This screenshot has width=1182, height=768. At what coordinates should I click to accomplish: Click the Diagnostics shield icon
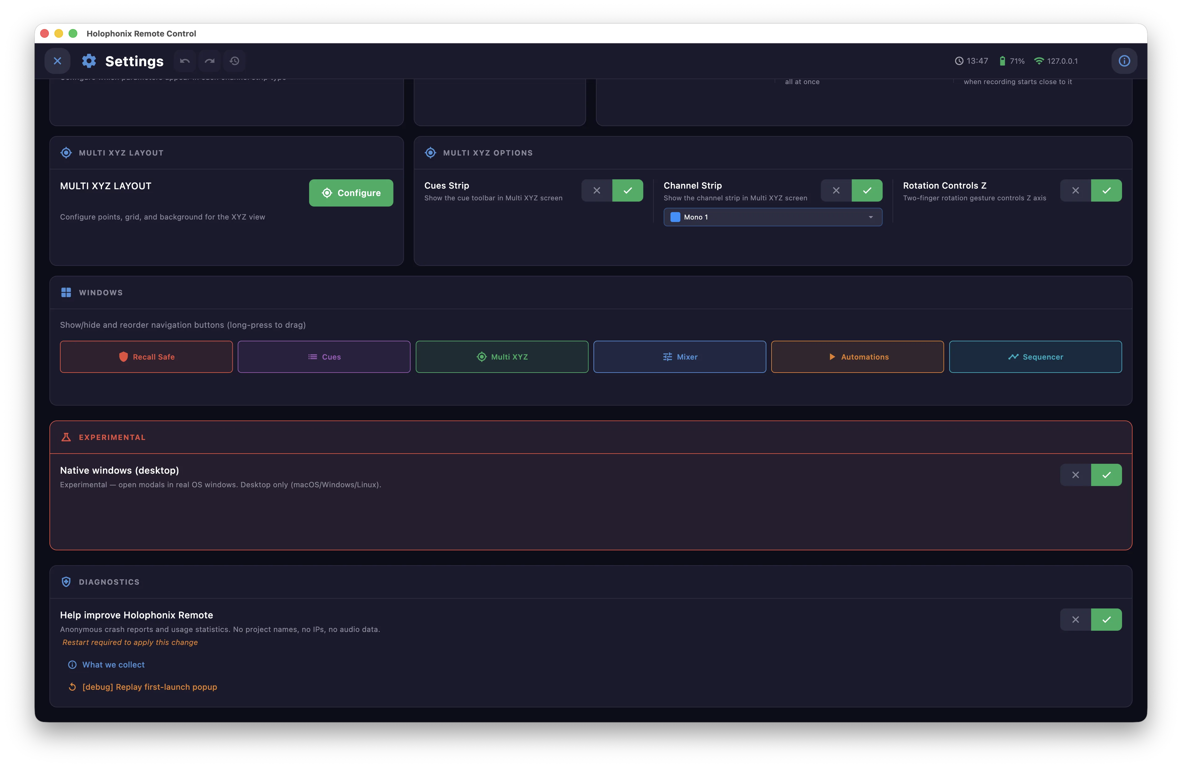(x=66, y=582)
